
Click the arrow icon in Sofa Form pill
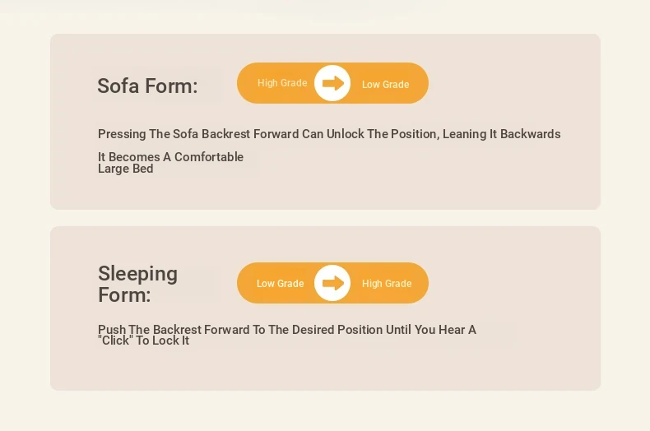pos(333,83)
